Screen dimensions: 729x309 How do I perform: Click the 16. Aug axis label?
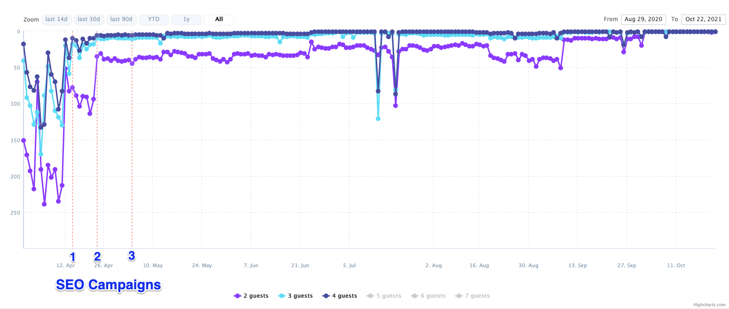pos(479,266)
